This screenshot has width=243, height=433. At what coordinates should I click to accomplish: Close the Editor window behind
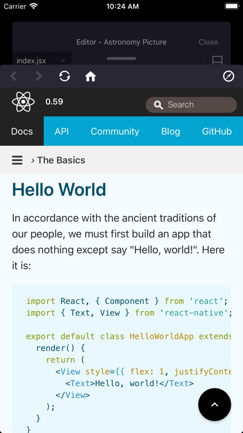pyautogui.click(x=208, y=42)
